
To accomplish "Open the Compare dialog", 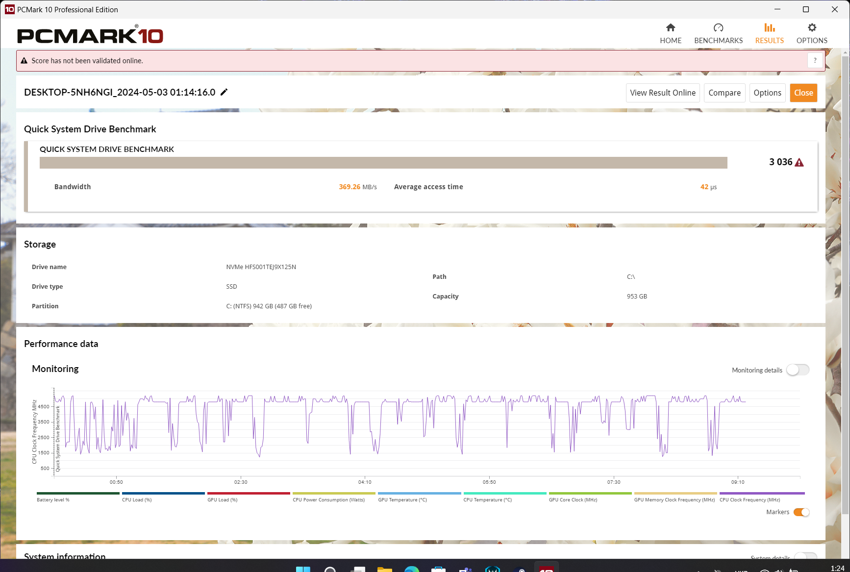I will coord(725,93).
